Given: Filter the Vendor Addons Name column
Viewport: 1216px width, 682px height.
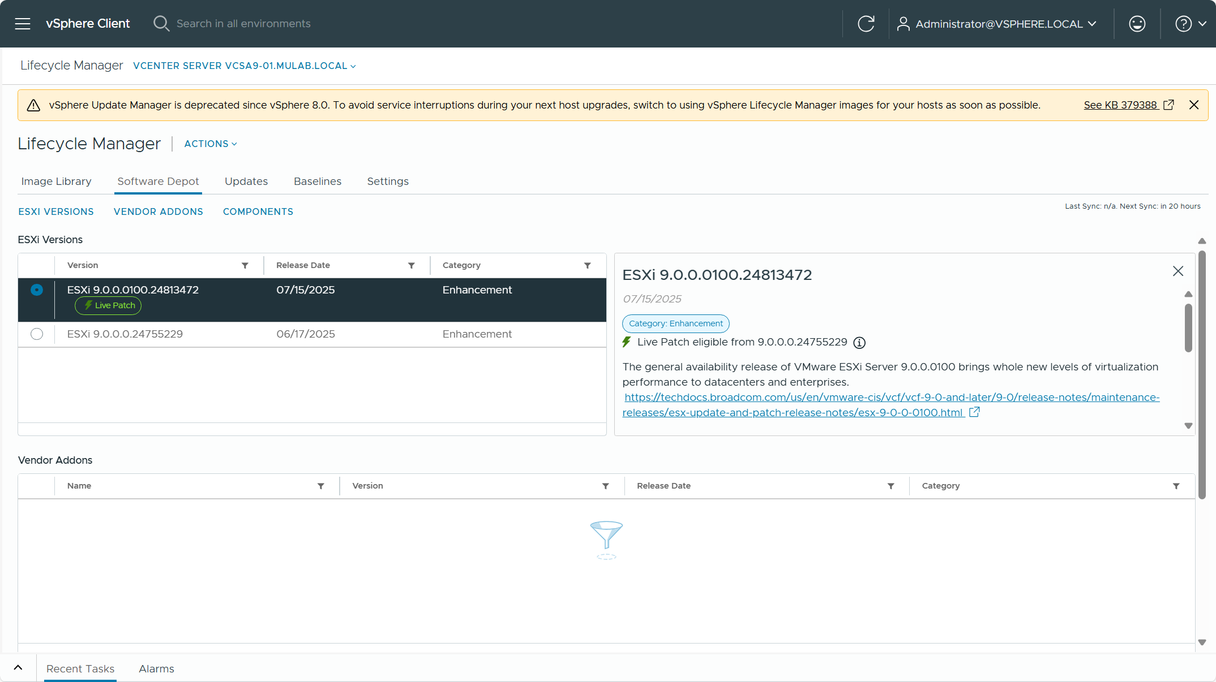Looking at the screenshot, I should [321, 486].
